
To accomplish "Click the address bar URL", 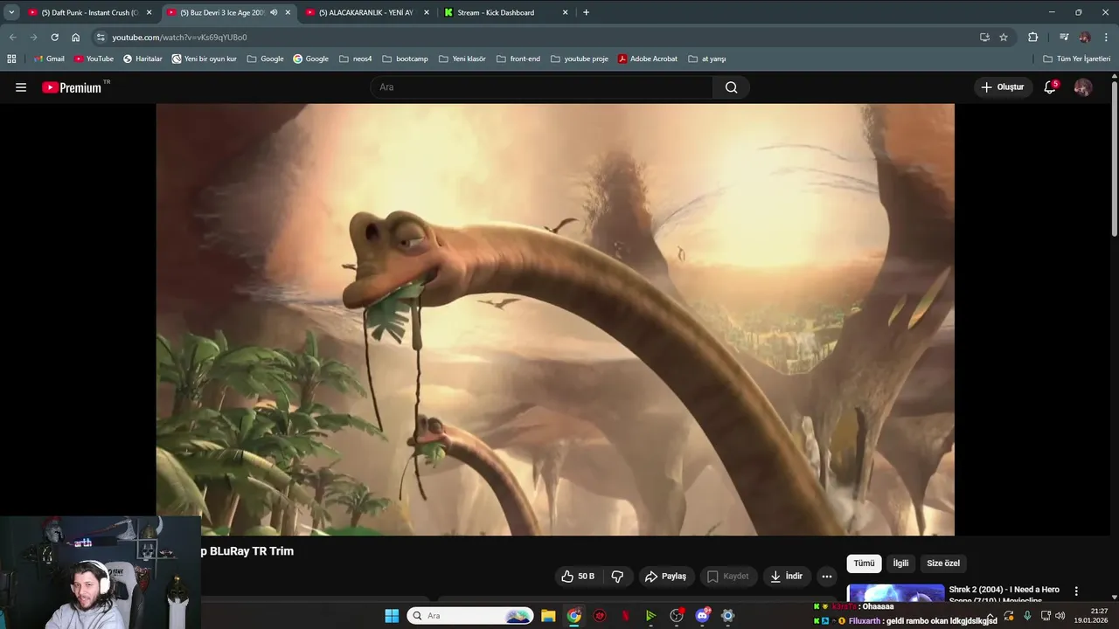I will point(179,38).
